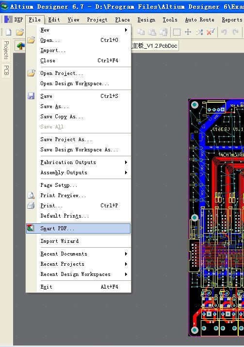Click the Clear Filter icon

[x=211, y=32]
